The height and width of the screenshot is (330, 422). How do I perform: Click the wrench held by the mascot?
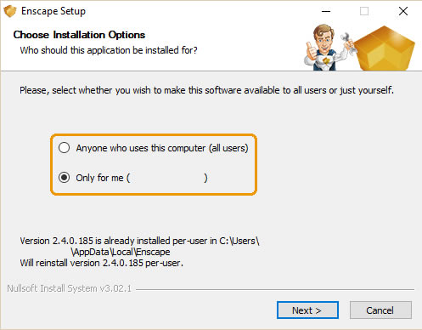348,43
